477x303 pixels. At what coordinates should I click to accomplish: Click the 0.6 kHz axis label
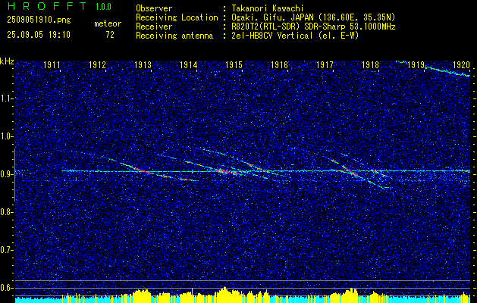coord(5,288)
